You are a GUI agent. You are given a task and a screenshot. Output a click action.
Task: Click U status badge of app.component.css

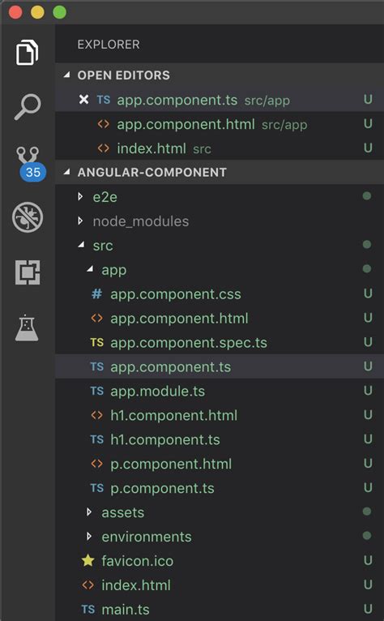click(x=368, y=293)
